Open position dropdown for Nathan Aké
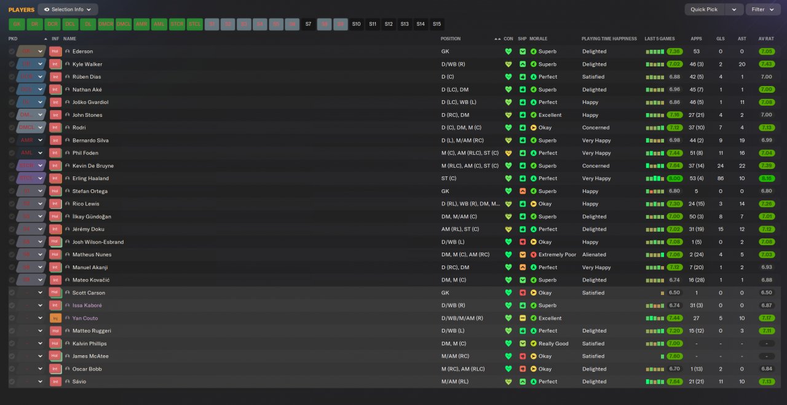 (x=41, y=90)
